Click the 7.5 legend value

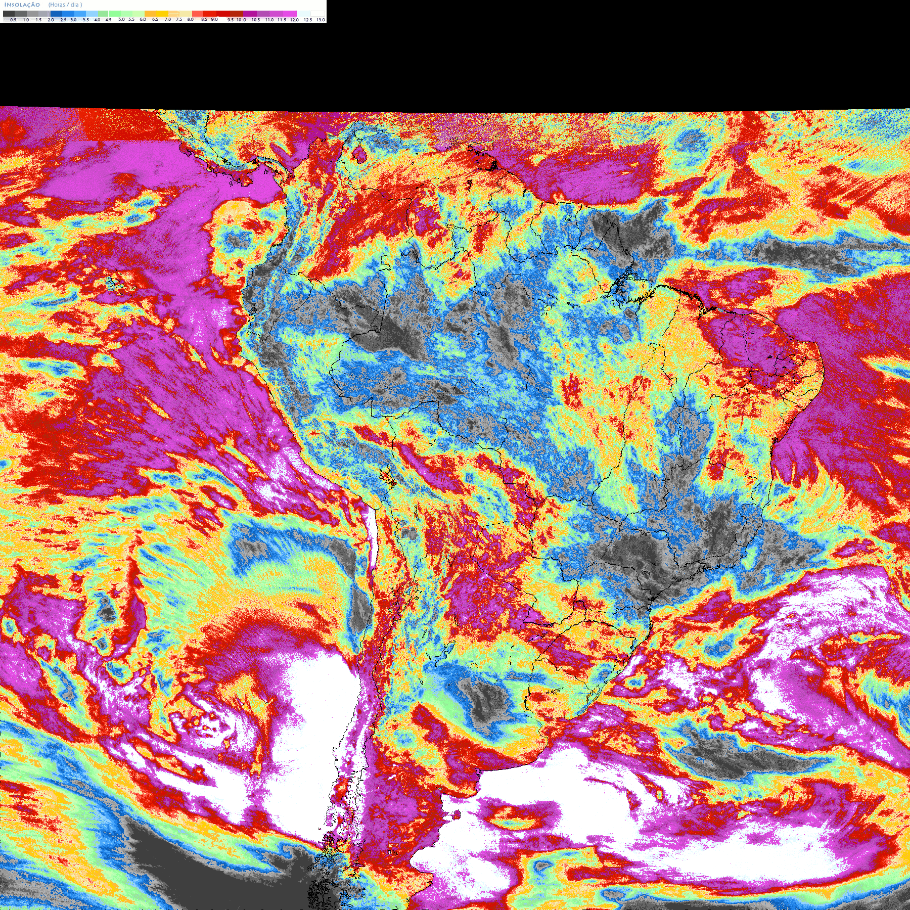[x=179, y=19]
